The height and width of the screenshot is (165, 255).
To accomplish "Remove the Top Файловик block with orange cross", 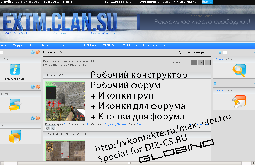I will (38, 52).
